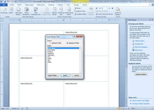Screen dimensions: 154x110
Task: Expand the Rules dropdown
Action: click(x=78, y=8)
